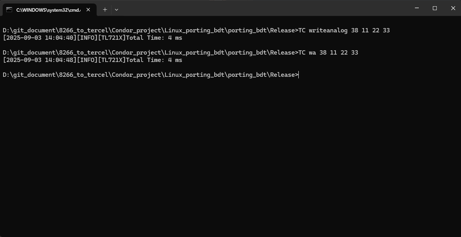Viewport: 461px width, 237px height.
Task: Click the "wa" argument in the second command
Action: [x=312, y=53]
